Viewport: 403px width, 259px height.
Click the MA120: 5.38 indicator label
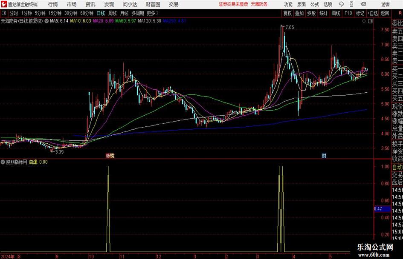150,21
